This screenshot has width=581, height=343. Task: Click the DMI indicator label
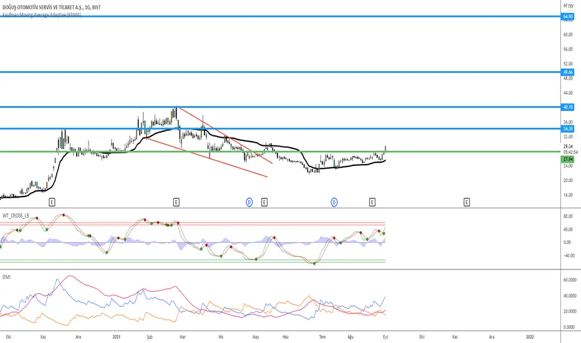(x=6, y=277)
